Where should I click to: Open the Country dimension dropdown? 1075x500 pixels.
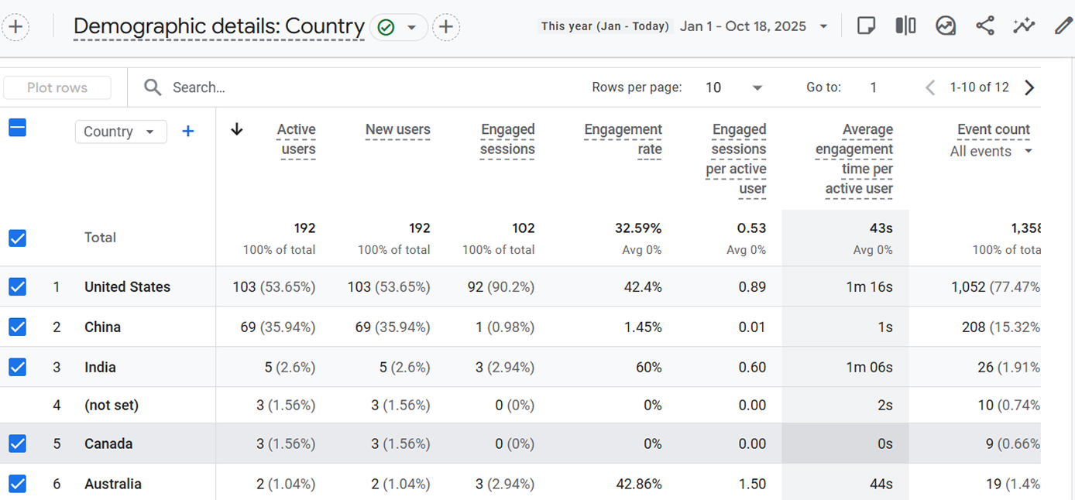tap(121, 132)
